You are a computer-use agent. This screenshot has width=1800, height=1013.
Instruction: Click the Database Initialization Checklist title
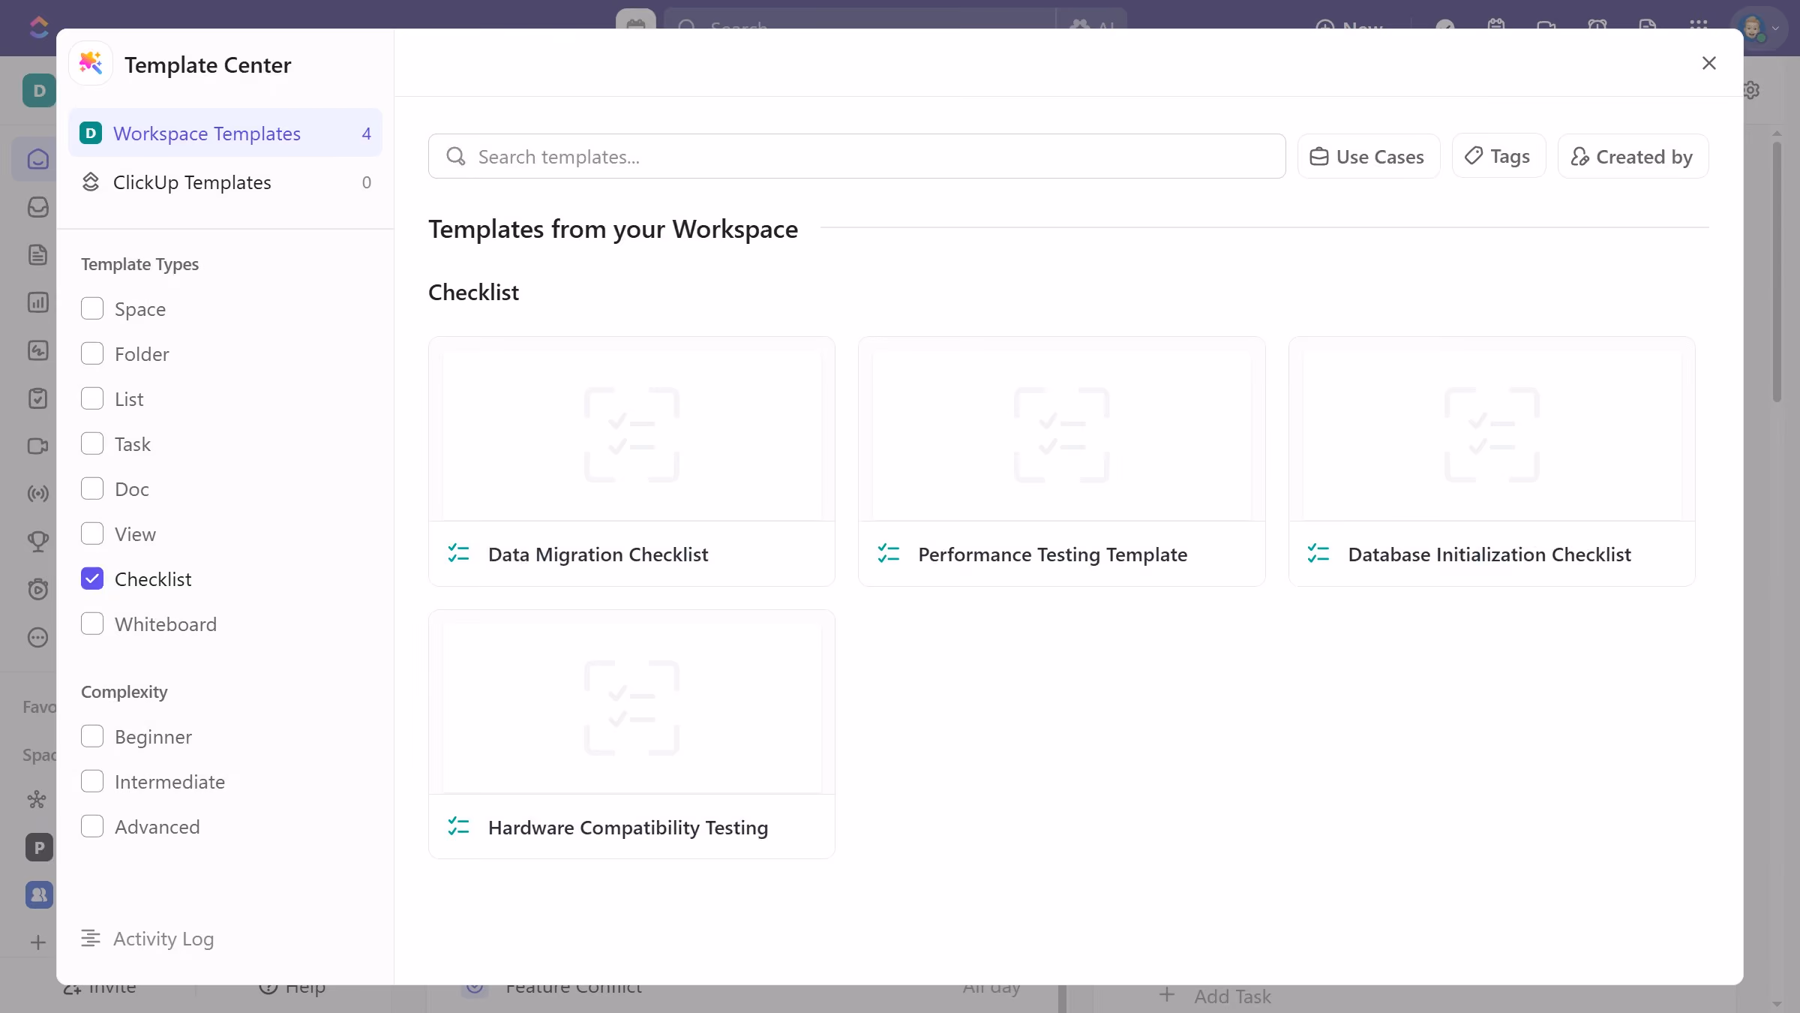1489,554
